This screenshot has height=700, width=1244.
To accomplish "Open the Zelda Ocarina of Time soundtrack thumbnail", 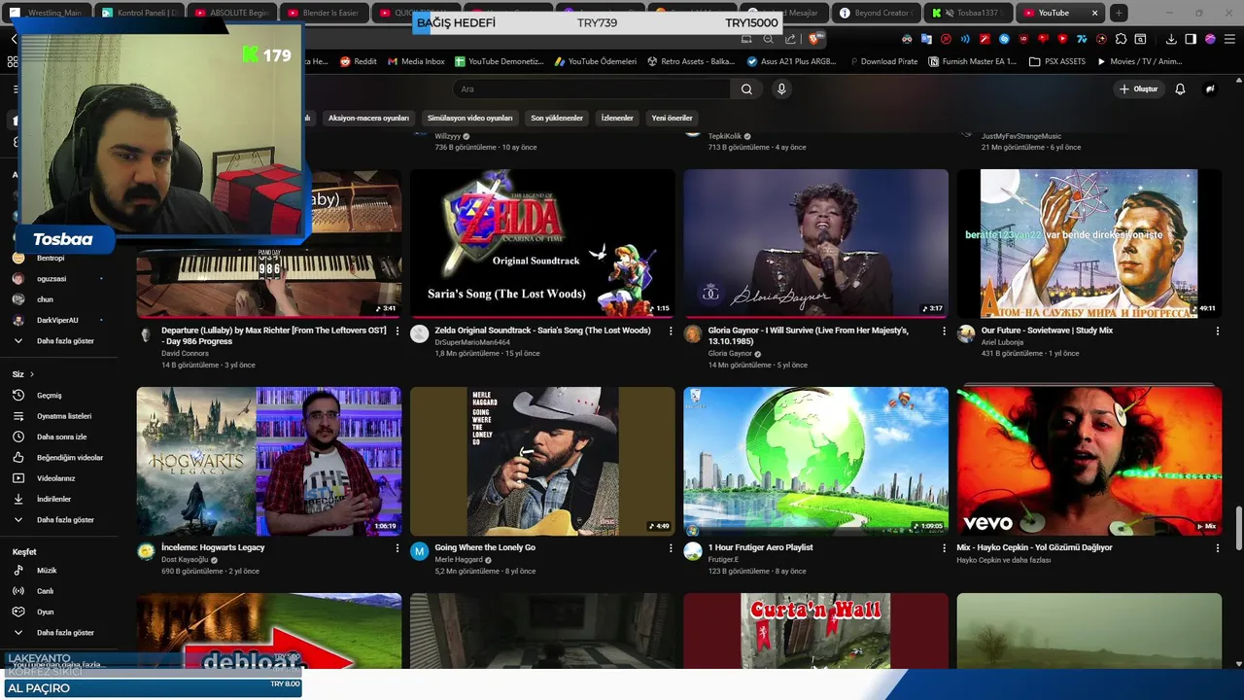I will 542,243.
